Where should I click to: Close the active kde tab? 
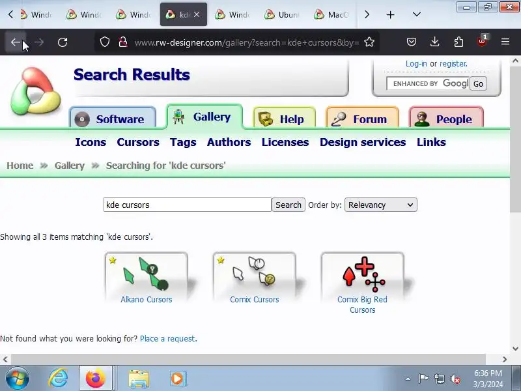pos(197,14)
